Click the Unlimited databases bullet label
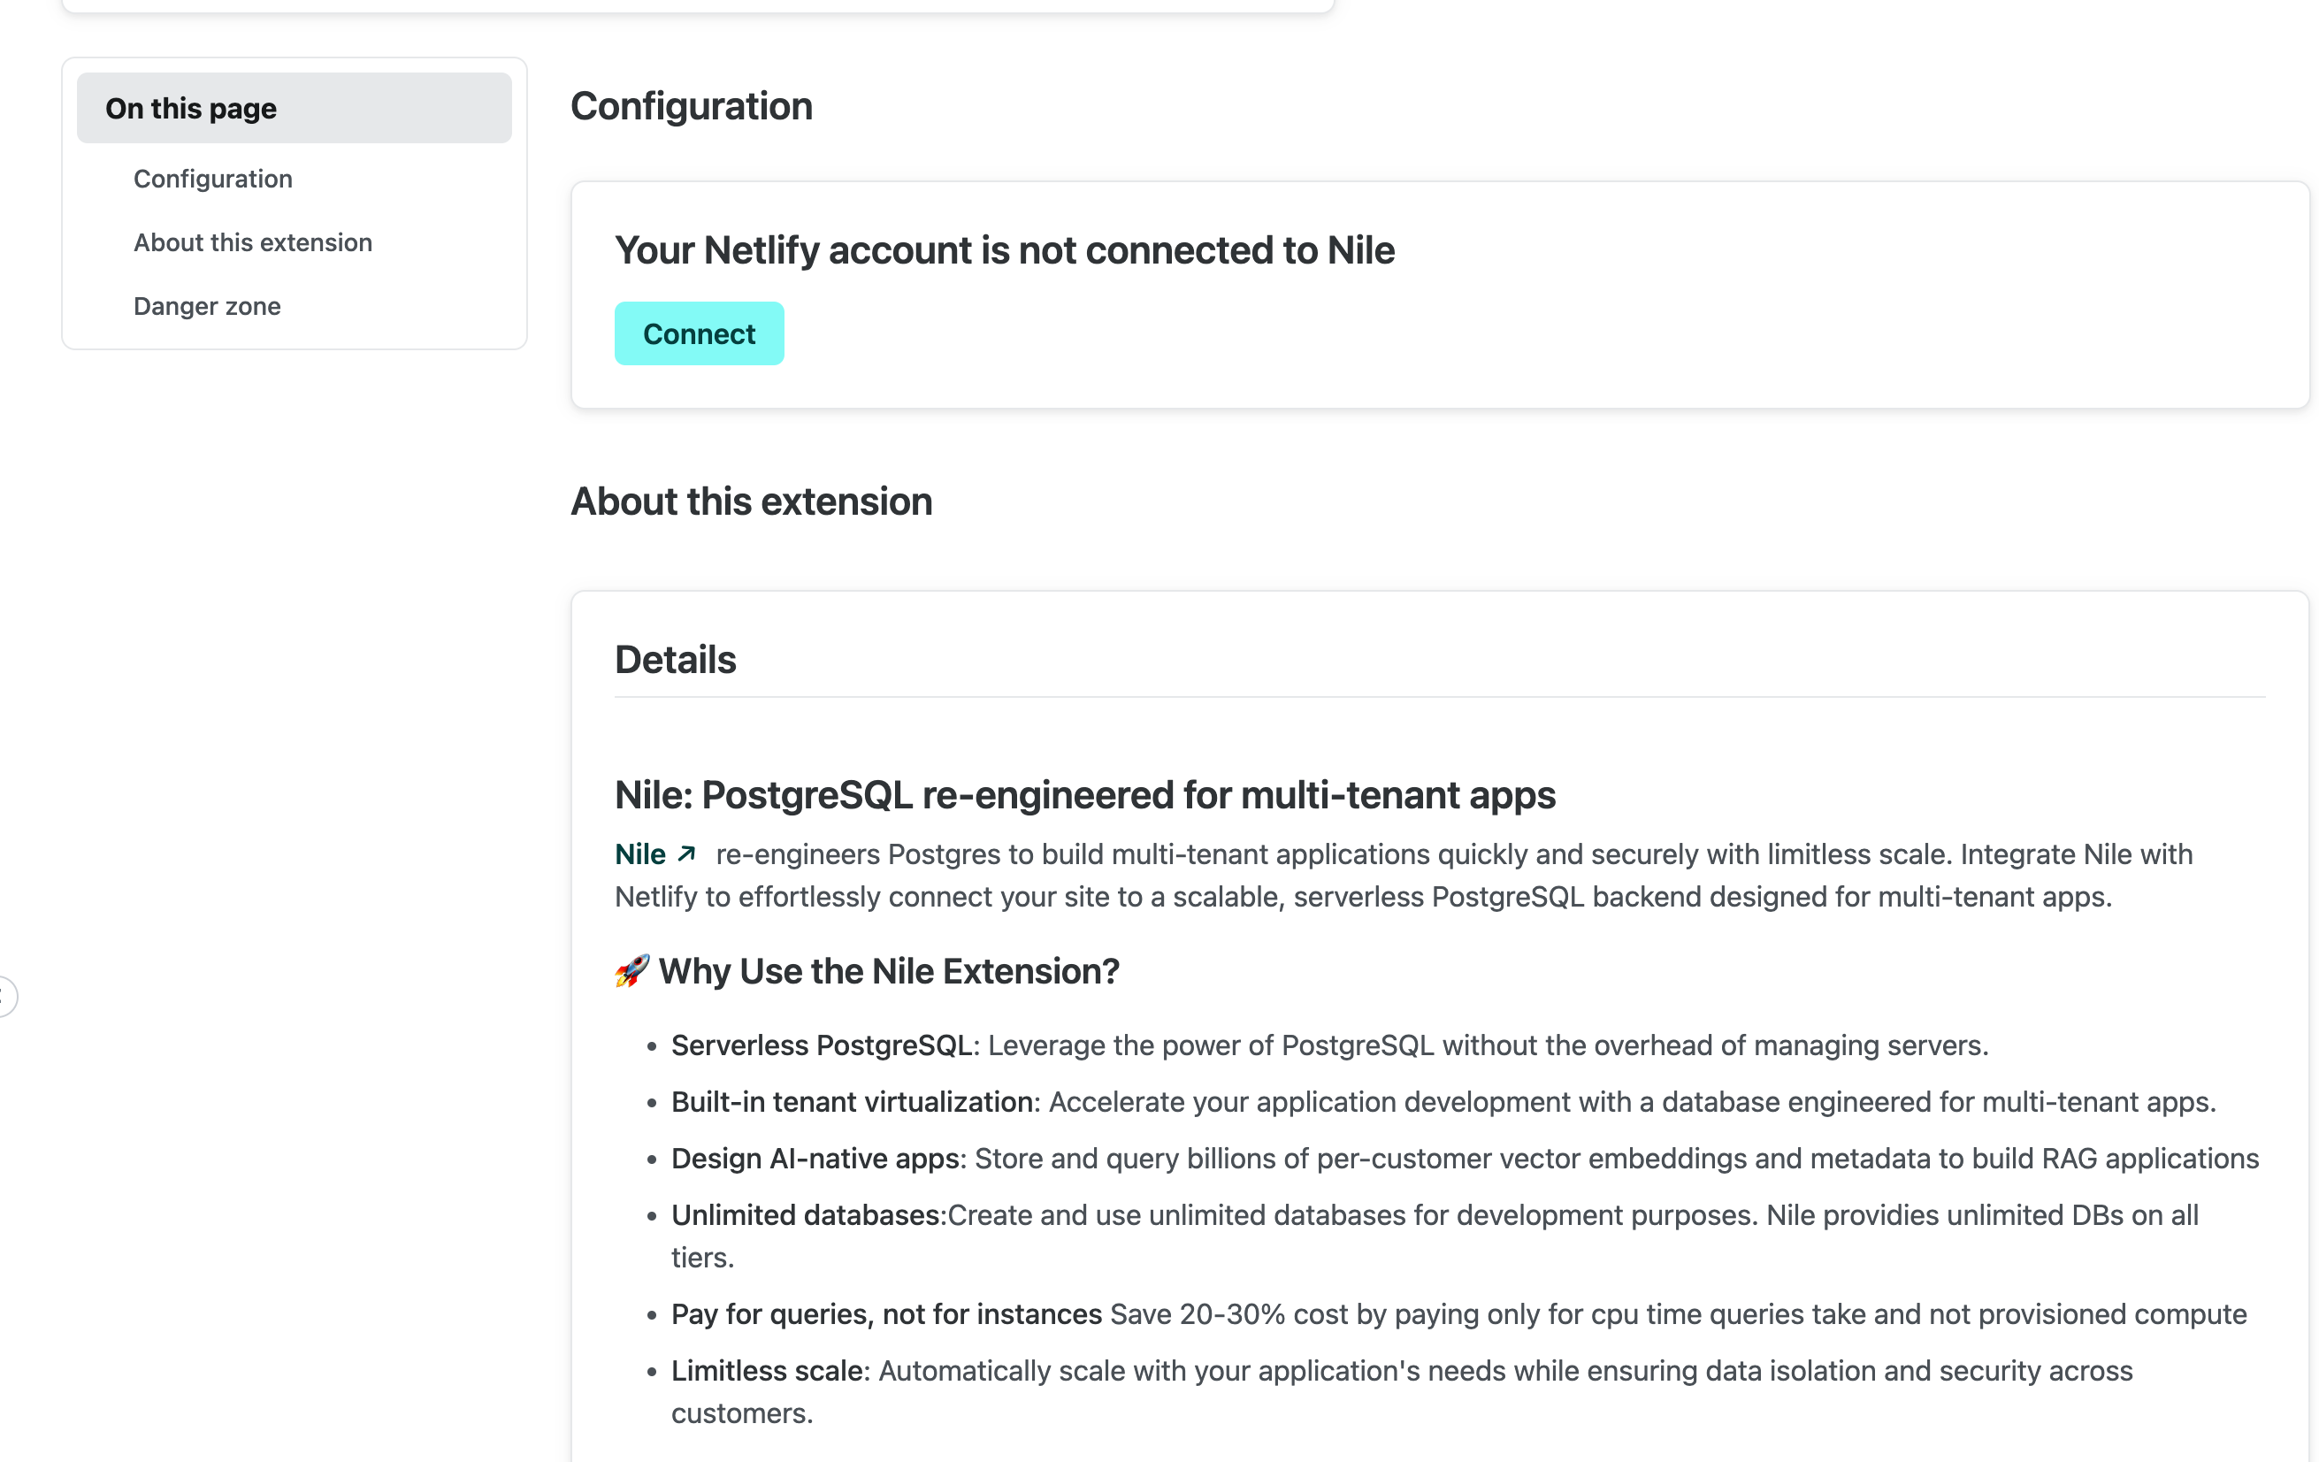The height and width of the screenshot is (1462, 2319). pos(805,1215)
